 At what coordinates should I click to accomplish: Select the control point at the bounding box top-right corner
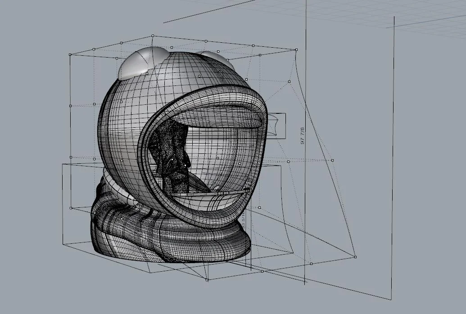(x=296, y=49)
